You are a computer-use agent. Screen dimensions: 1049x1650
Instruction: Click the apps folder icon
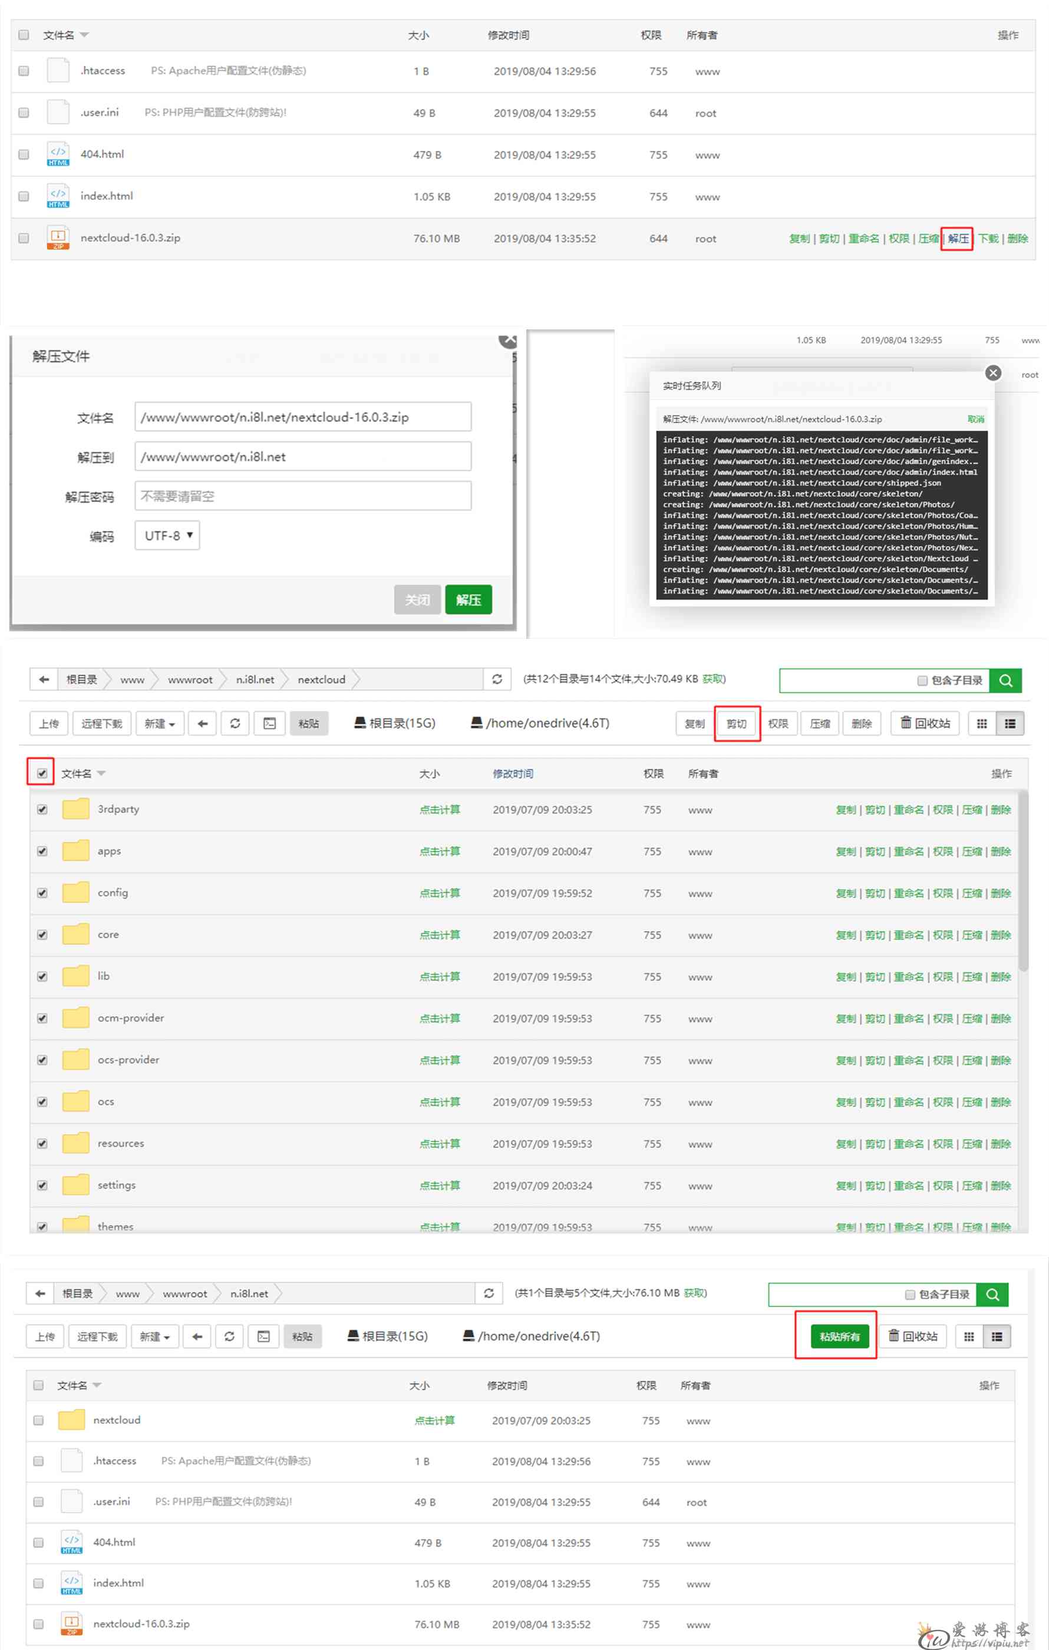click(75, 850)
